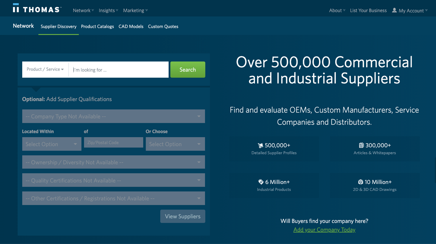
Task: Switch to the Product Catalogs tab
Action: pyautogui.click(x=97, y=27)
